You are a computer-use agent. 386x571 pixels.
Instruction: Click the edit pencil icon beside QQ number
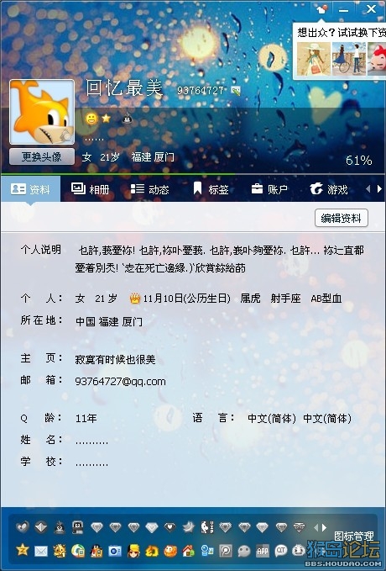click(236, 90)
